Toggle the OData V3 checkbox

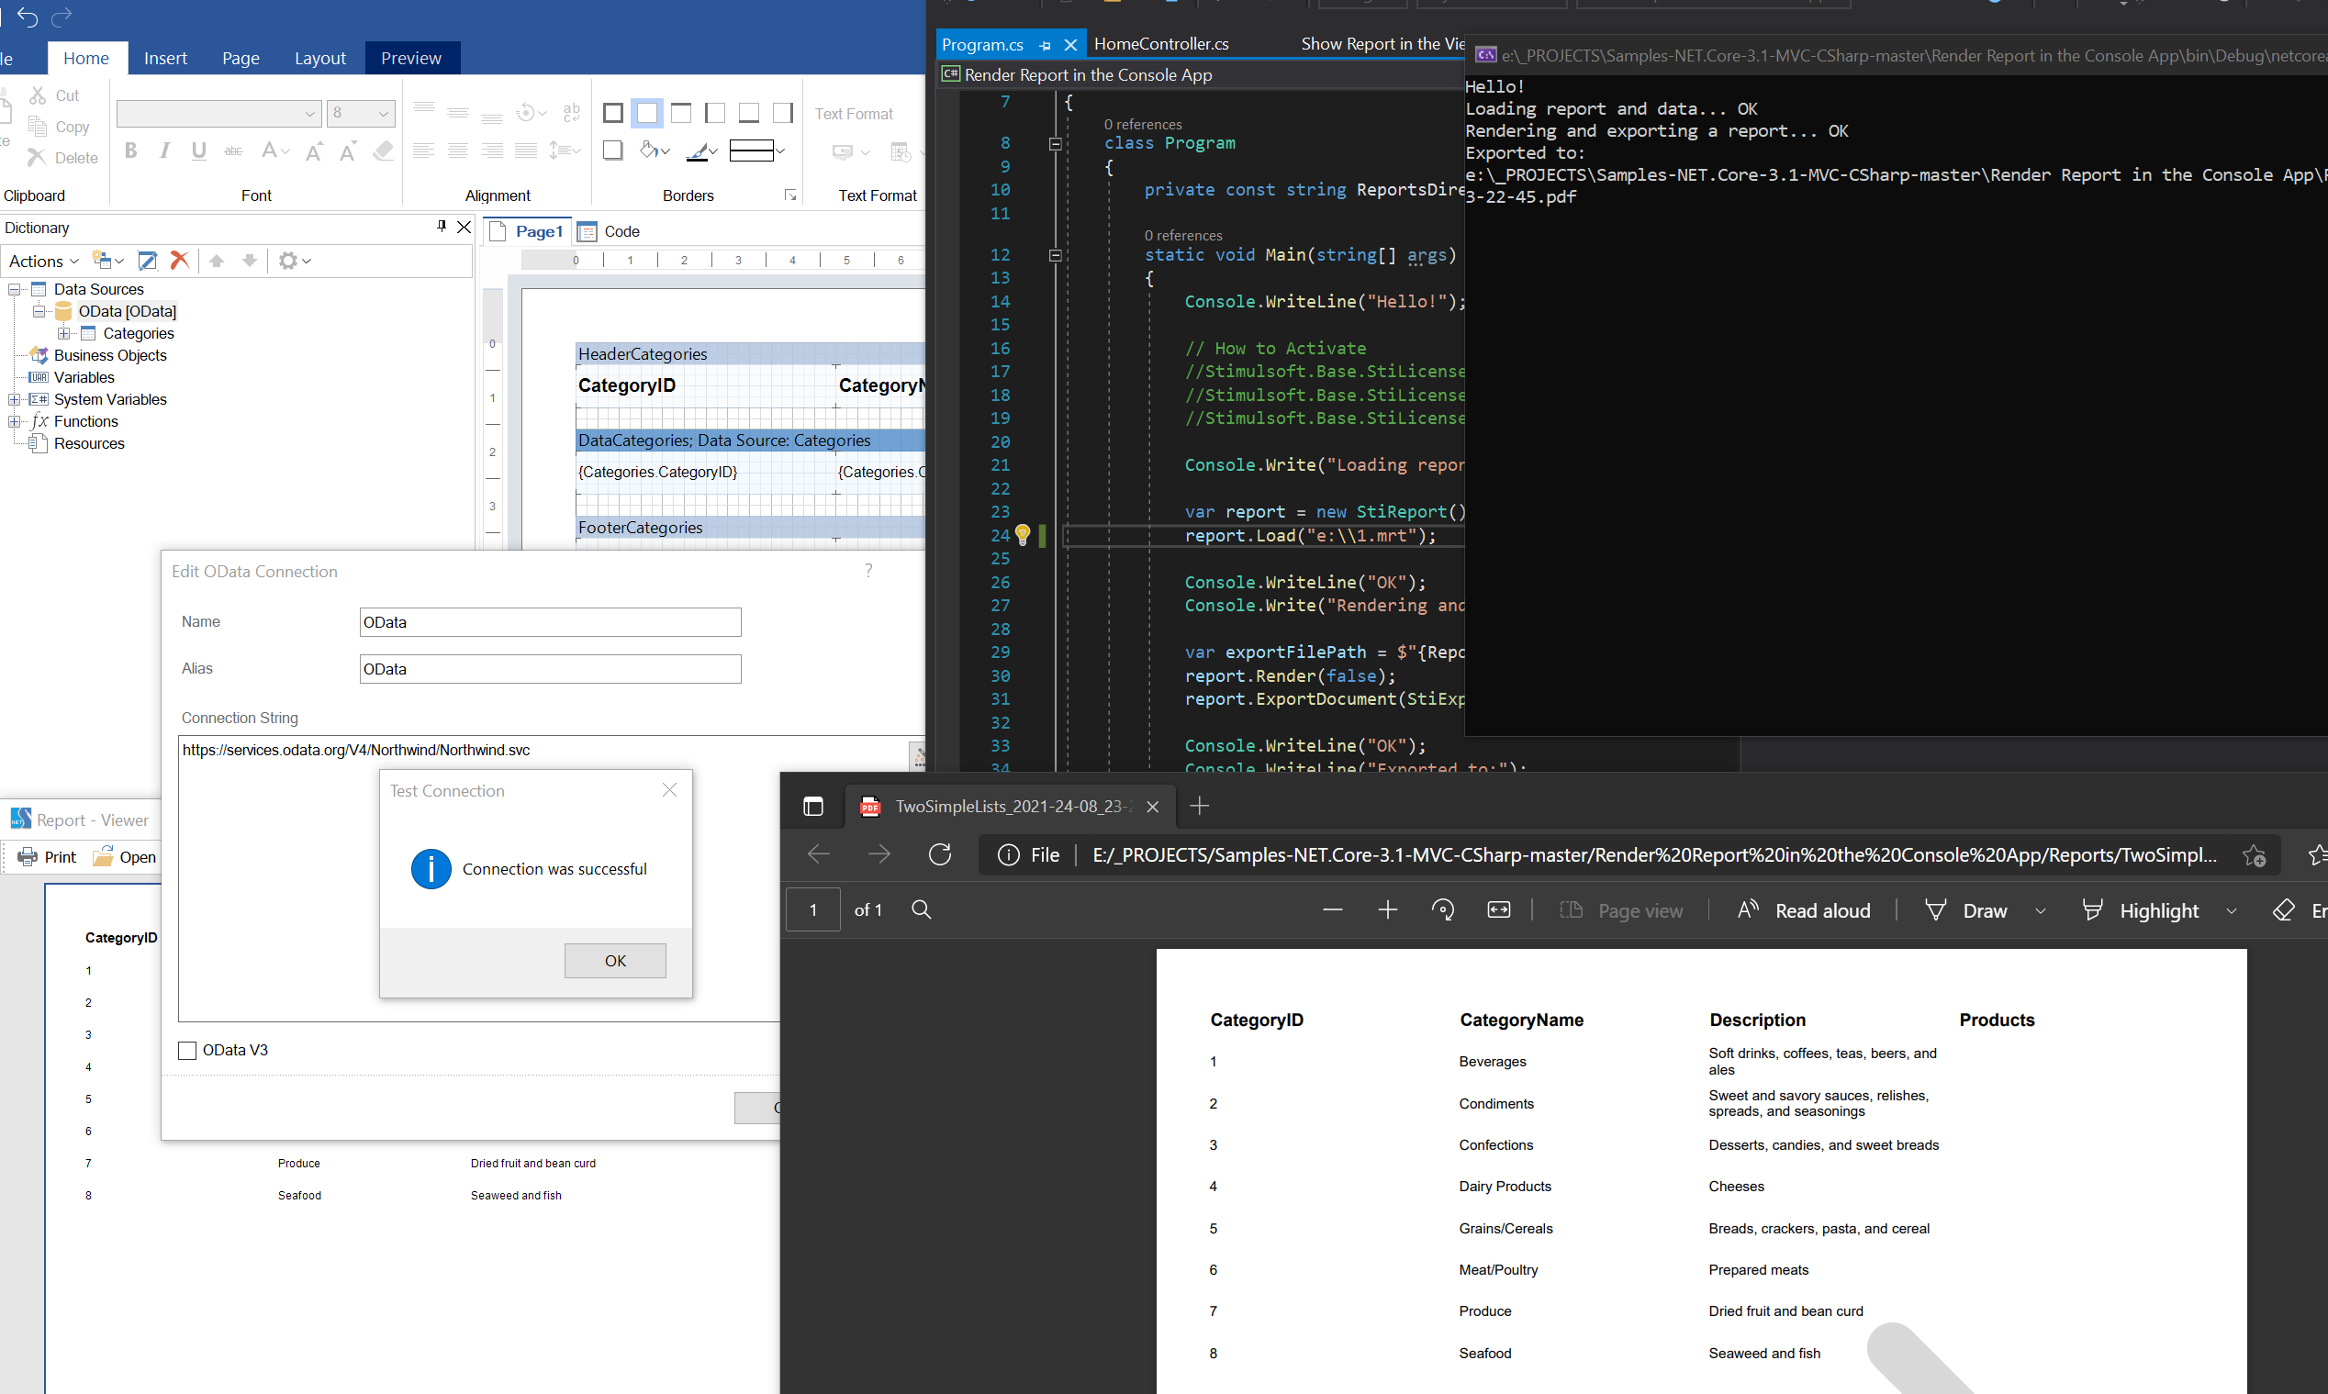pos(187,1049)
